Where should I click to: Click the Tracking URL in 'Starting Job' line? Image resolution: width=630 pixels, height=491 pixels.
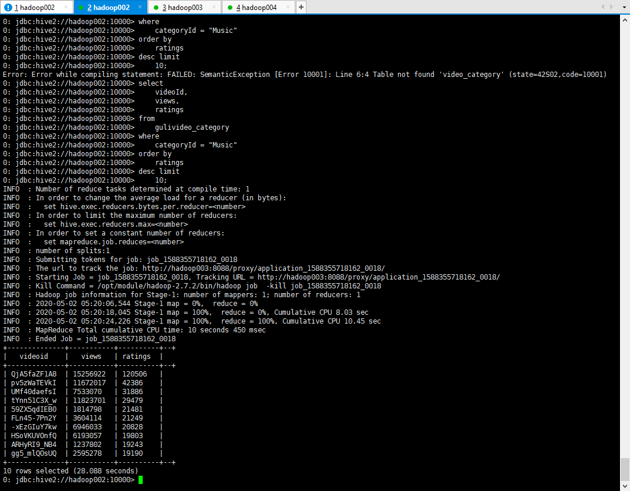(379, 277)
